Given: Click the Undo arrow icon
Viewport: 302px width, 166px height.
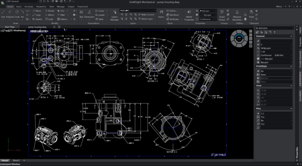Looking at the screenshot, I should pyautogui.click(x=65, y=1).
